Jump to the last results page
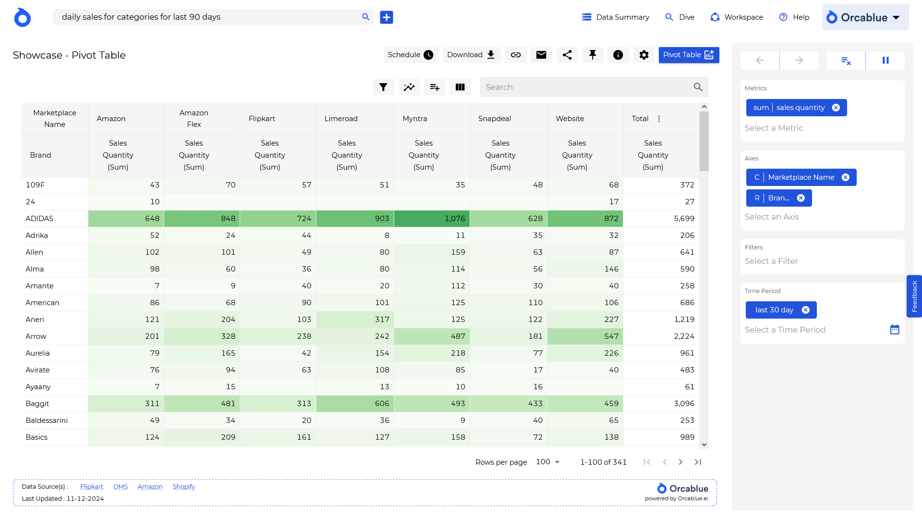This screenshot has width=922, height=519. pyautogui.click(x=698, y=462)
